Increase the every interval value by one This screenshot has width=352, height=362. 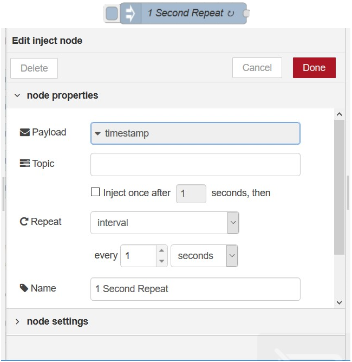click(x=161, y=251)
